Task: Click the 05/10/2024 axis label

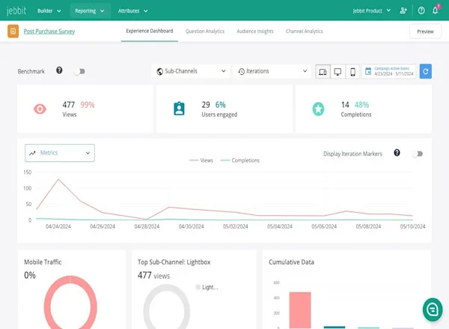Action: [412, 226]
